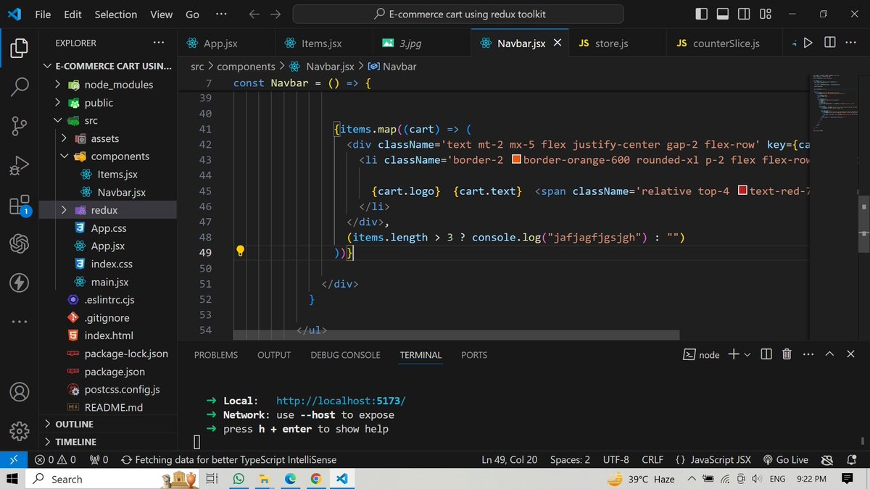
Task: Click the lightbulb code action icon on line 49
Action: (241, 251)
